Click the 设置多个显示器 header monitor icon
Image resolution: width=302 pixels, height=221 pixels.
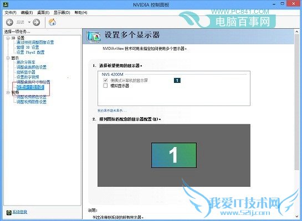click(94, 36)
